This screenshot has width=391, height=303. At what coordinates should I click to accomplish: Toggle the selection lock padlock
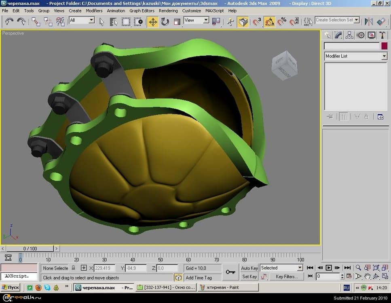[73, 268]
